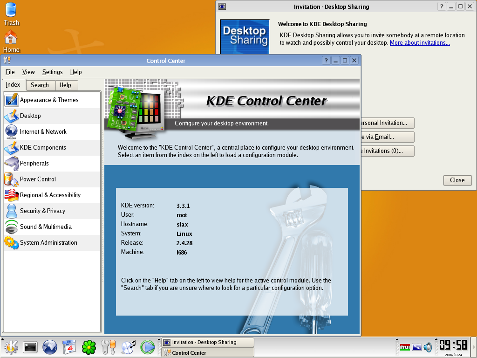The image size is (477, 358).
Task: Click the User value root
Action: pyautogui.click(x=182, y=215)
